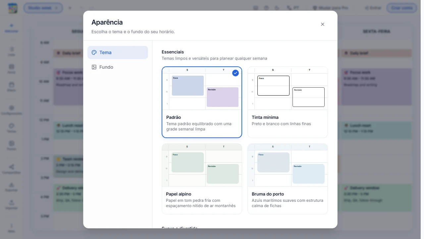Click the Exportar icon in sidebar
Viewport: 424px width, 239px height.
pyautogui.click(x=12, y=187)
